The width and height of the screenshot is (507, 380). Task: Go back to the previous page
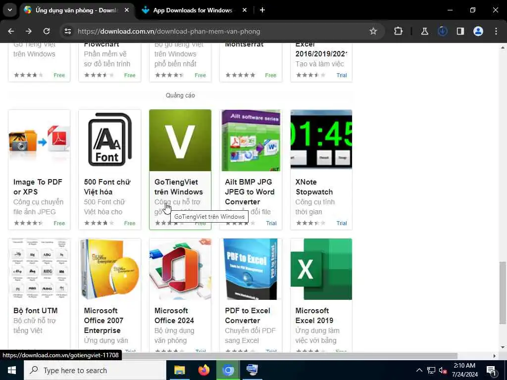(x=11, y=31)
